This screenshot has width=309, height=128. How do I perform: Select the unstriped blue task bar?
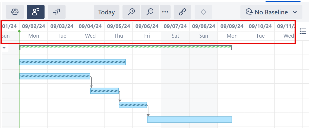tap(189, 119)
